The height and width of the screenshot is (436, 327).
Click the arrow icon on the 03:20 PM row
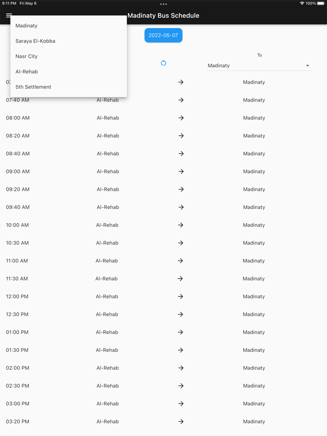coord(181,421)
